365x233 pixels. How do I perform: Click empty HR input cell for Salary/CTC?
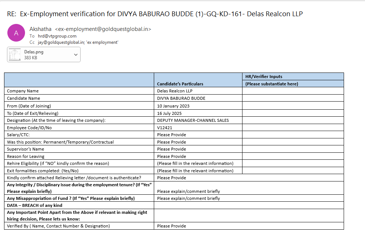pos(293,135)
